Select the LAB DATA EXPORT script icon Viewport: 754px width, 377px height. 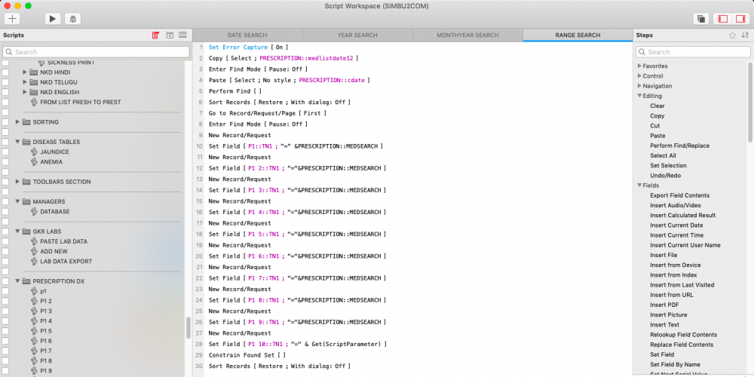click(x=34, y=262)
